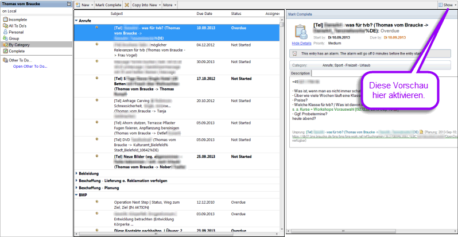Click the icon beside Thomas vom Braucke header
Viewport: 458px width, 237px height.
[68, 5]
